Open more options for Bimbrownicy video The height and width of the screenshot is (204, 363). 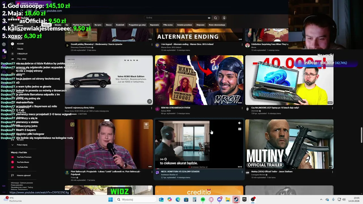pyautogui.click(x=151, y=45)
